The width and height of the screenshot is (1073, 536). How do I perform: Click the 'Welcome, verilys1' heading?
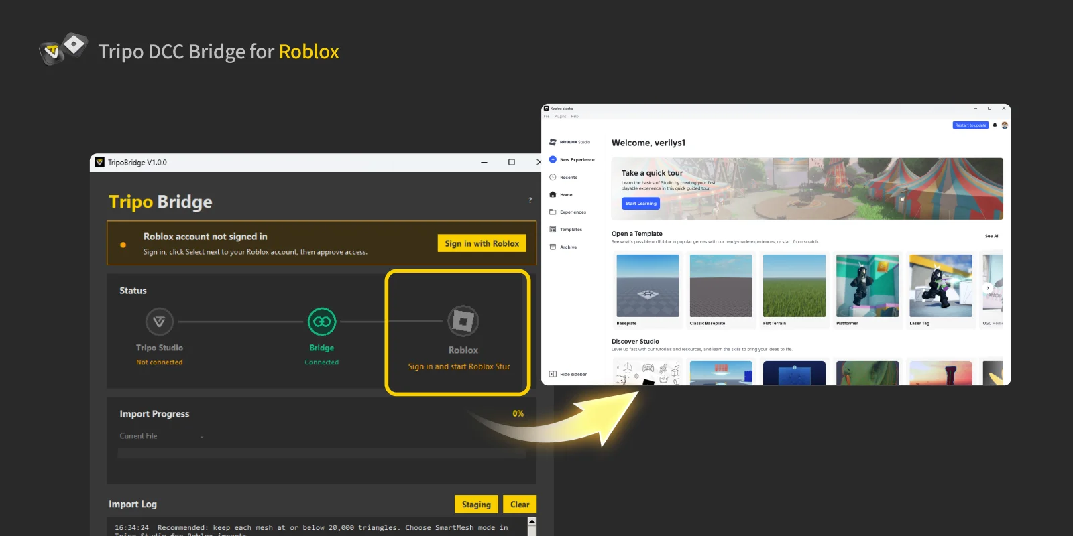coord(648,143)
